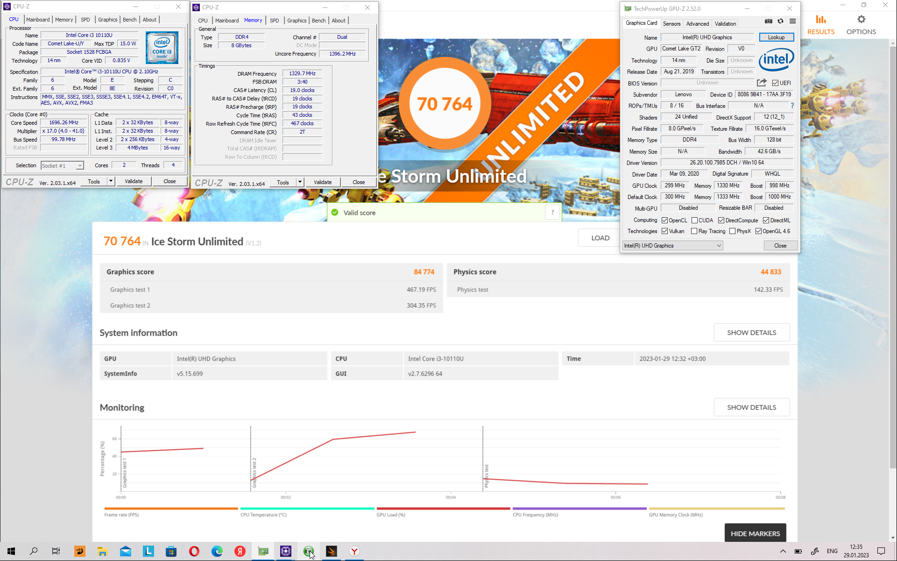The height and width of the screenshot is (561, 897).
Task: Click the GPU-Z refresh icon
Action: (x=780, y=21)
